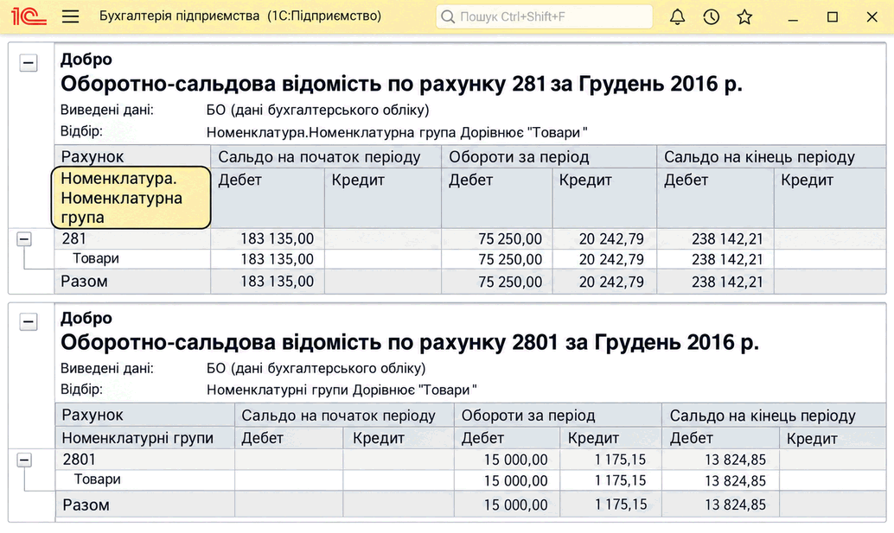The width and height of the screenshot is (894, 533).
Task: Click the search field Пошук
Action: 544,16
